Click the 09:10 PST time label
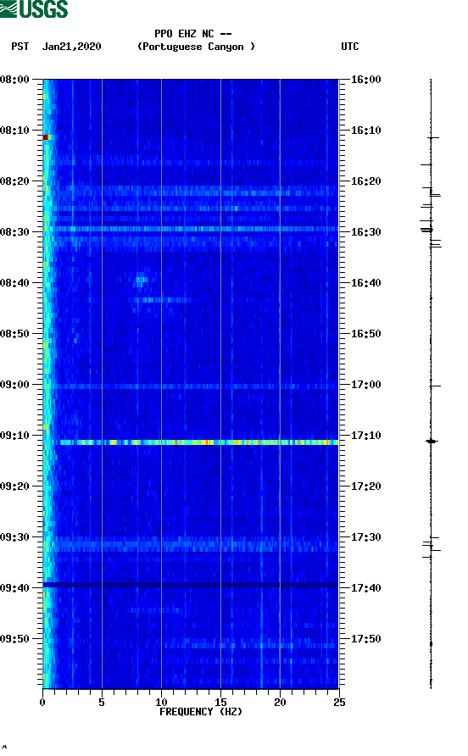The width and height of the screenshot is (468, 756). pos(15,436)
